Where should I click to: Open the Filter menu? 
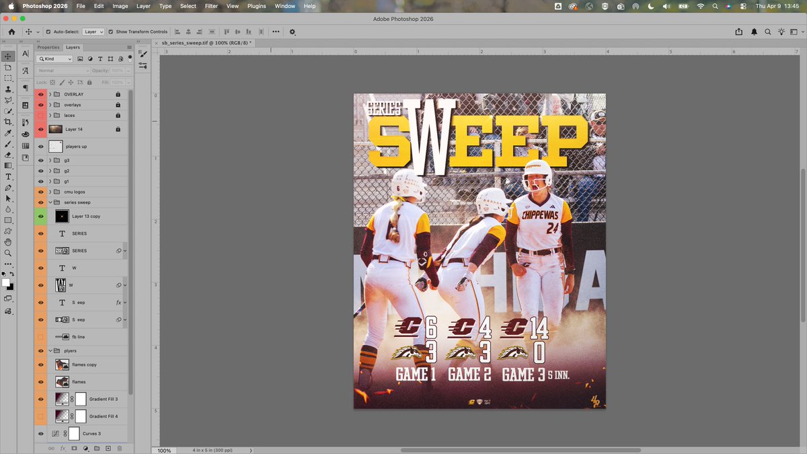pyautogui.click(x=211, y=6)
